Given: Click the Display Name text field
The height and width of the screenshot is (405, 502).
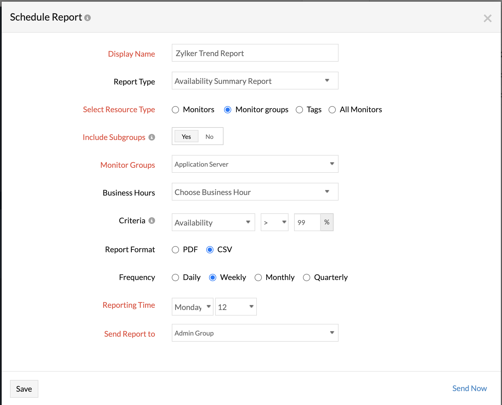Looking at the screenshot, I should [x=255, y=53].
